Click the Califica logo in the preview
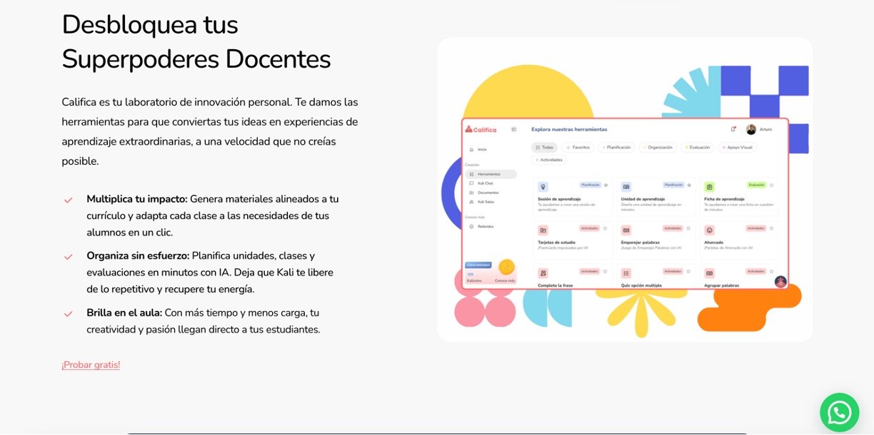This screenshot has width=874, height=435. click(481, 129)
